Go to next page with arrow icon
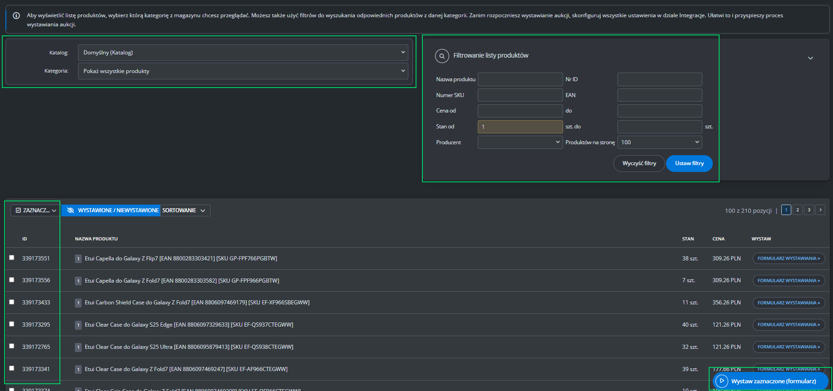 tap(820, 210)
